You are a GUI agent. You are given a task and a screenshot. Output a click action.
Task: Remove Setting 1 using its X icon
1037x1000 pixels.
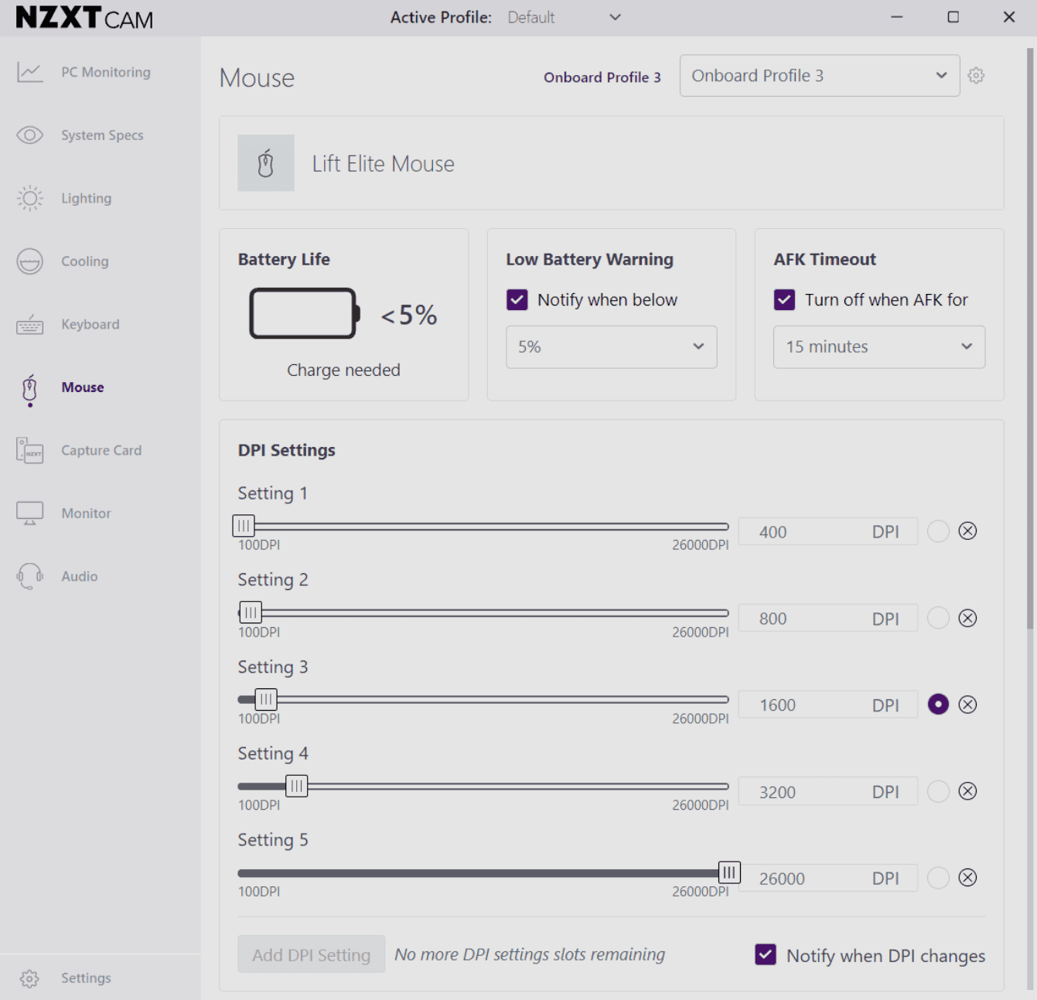click(x=967, y=531)
